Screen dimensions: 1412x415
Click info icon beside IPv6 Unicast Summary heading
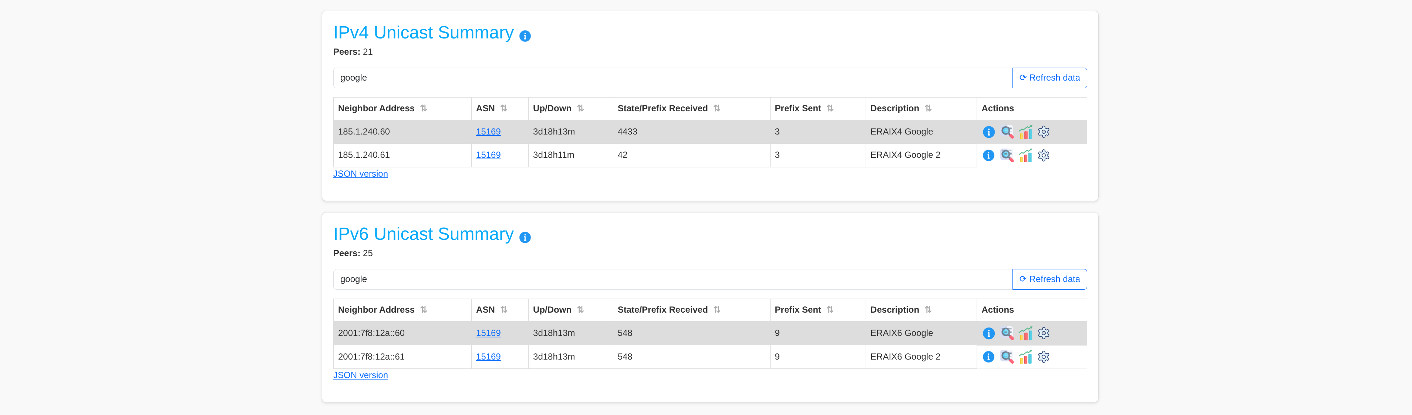click(525, 238)
